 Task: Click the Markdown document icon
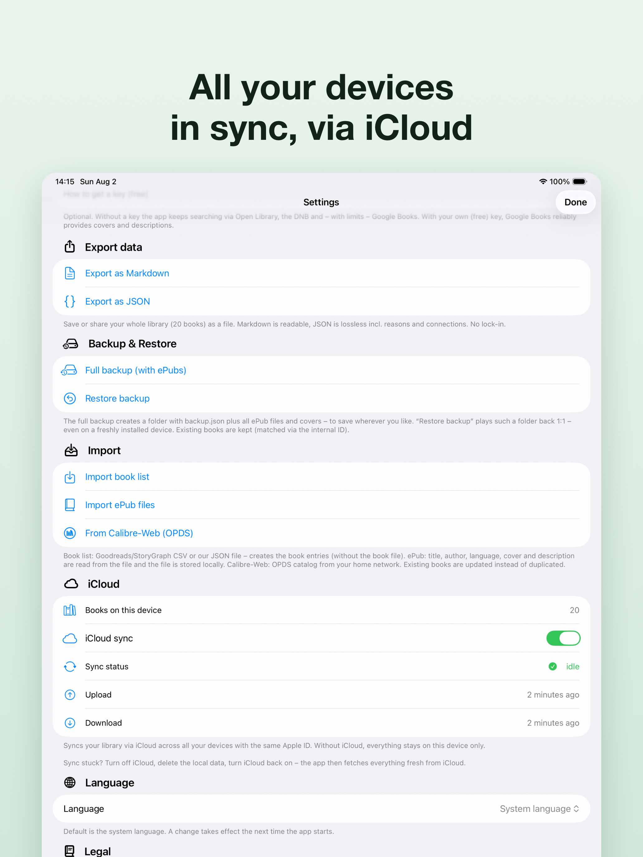click(x=70, y=273)
